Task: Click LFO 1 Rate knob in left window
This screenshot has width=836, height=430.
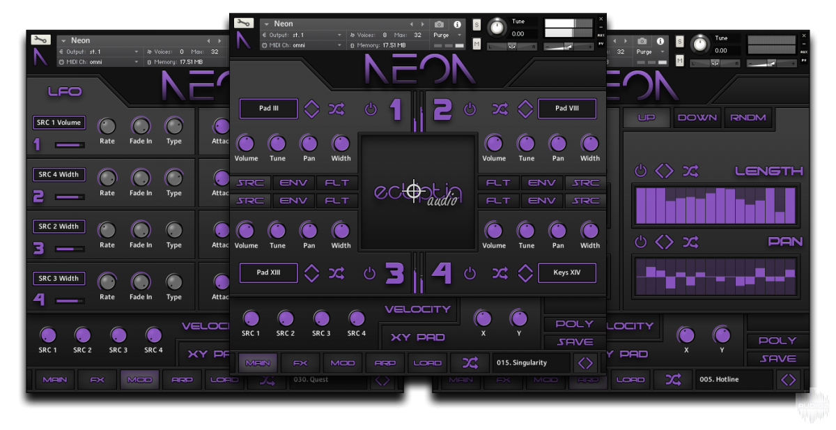Action: 107,126
